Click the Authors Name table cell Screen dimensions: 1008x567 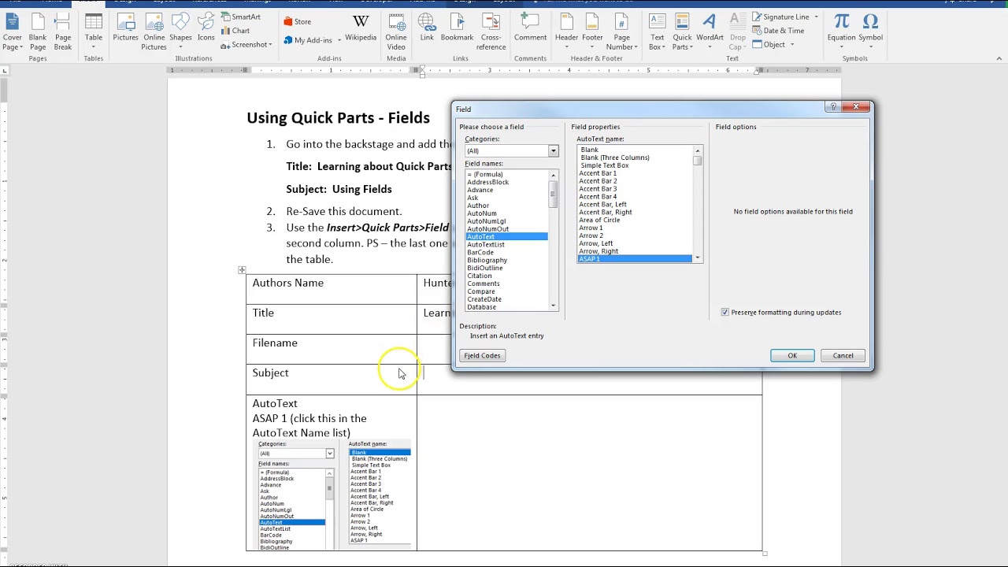pyautogui.click(x=332, y=289)
